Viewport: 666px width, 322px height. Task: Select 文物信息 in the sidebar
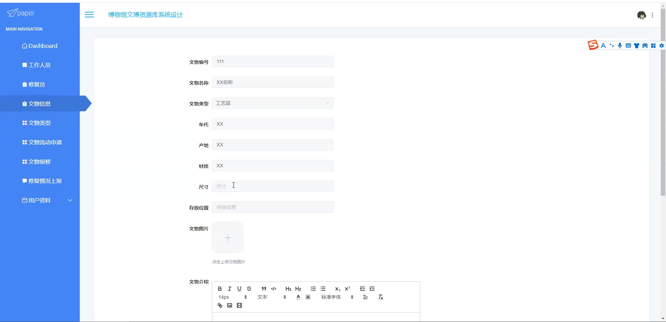pyautogui.click(x=40, y=104)
